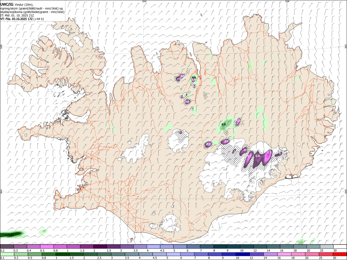Select the pale gray swatch above upper-row 25
This screenshot has height=260, width=347.
326,246
